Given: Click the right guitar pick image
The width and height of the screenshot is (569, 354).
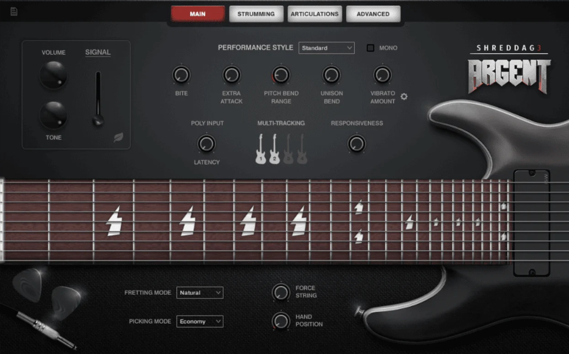Looking at the screenshot, I should point(65,303).
